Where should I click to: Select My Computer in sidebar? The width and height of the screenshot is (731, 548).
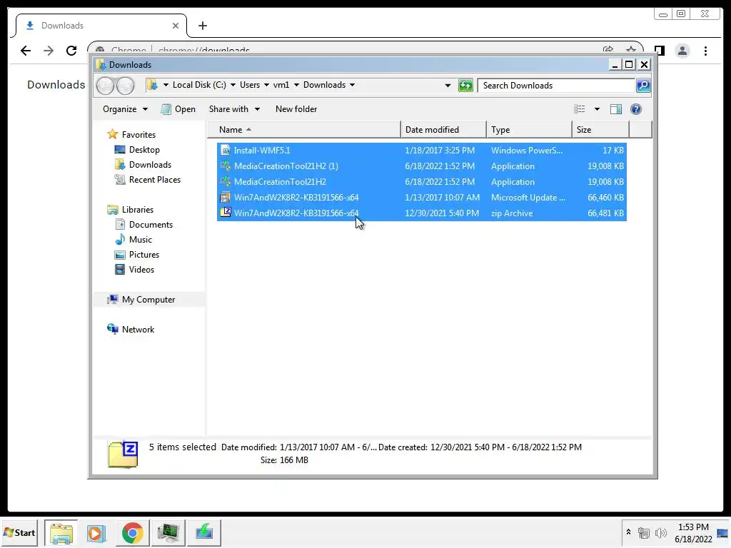(148, 300)
